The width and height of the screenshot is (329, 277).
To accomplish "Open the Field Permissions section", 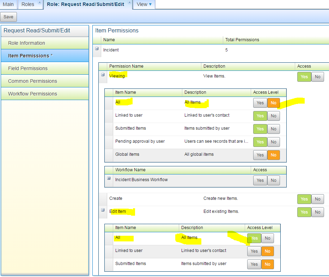I will pos(45,68).
